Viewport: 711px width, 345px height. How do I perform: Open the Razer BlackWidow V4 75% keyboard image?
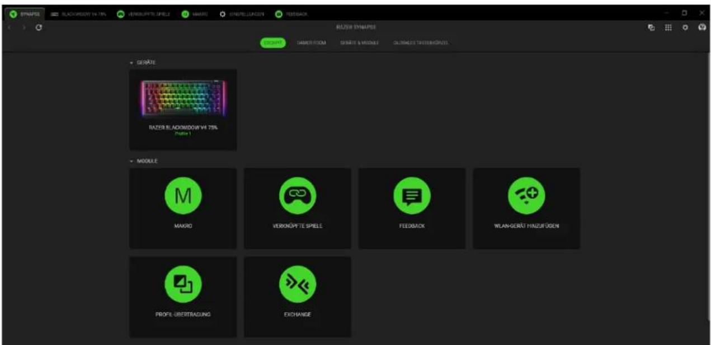point(183,98)
